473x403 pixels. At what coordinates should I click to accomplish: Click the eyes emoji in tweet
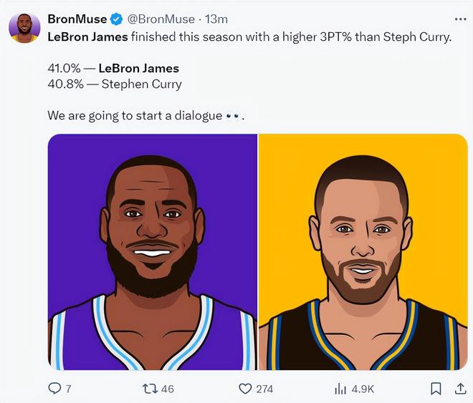click(x=233, y=116)
